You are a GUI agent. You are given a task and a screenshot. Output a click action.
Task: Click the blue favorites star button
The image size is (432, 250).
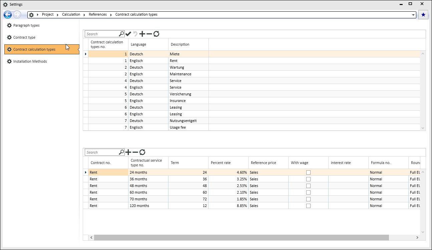pyautogui.click(x=423, y=14)
